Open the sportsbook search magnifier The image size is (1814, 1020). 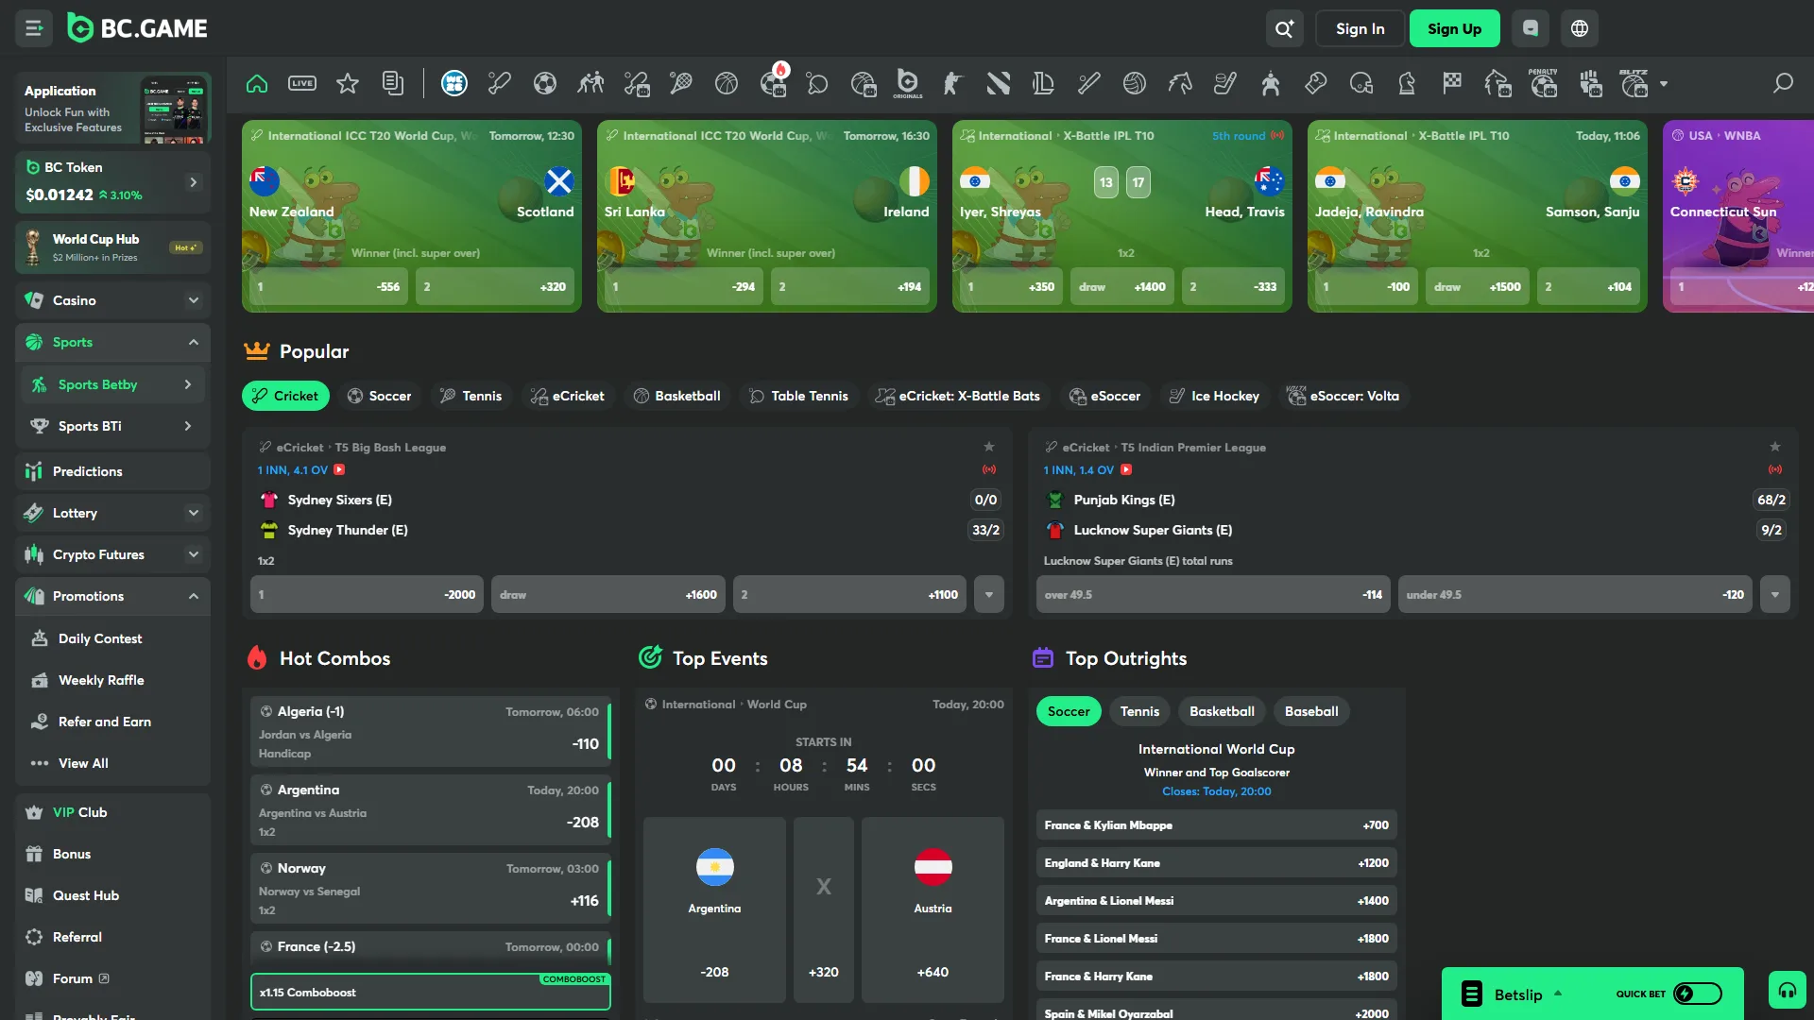pyautogui.click(x=1783, y=83)
